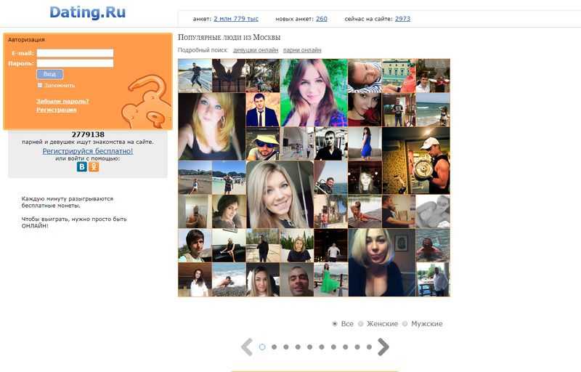Click the online users count 2973

403,19
